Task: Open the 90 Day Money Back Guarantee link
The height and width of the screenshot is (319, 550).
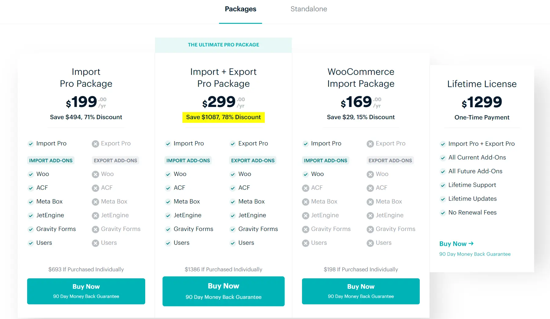Action: pyautogui.click(x=475, y=254)
